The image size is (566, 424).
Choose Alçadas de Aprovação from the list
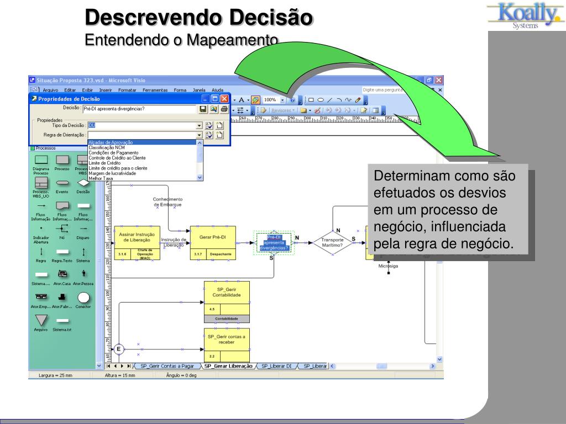[142, 142]
